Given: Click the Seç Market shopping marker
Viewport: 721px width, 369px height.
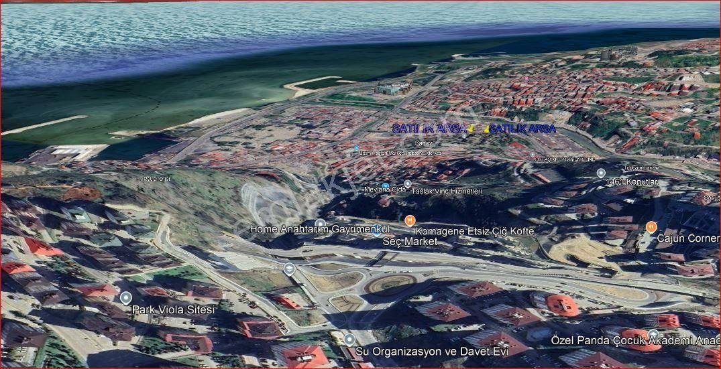Looking at the screenshot, I should (376, 231).
